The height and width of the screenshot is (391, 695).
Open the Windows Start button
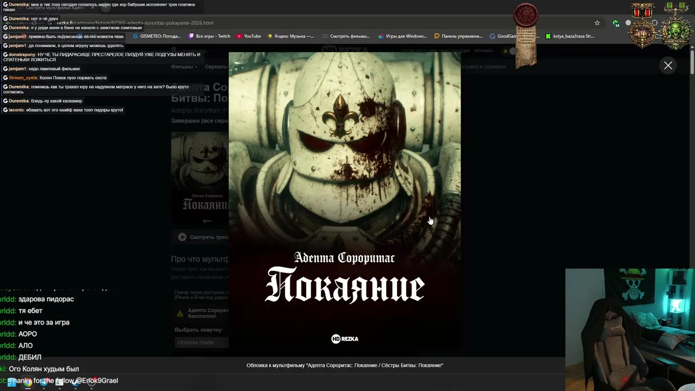tap(11, 382)
